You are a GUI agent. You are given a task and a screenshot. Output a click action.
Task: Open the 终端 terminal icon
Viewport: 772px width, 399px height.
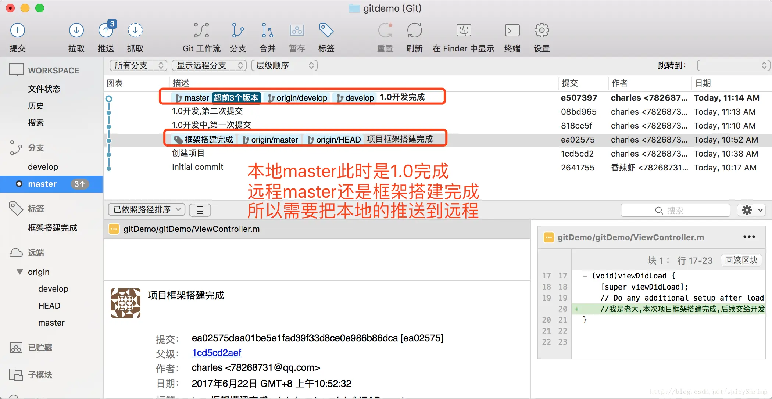click(x=512, y=30)
